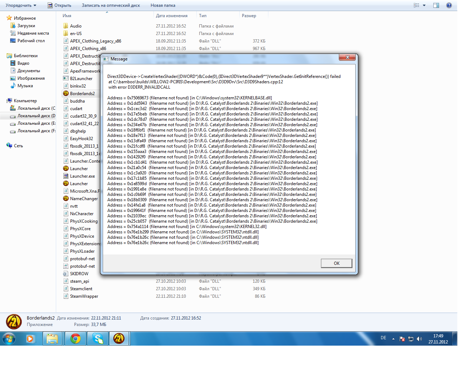
Task: Select Библиотеки in the navigation pane
Action: pyautogui.click(x=26, y=56)
